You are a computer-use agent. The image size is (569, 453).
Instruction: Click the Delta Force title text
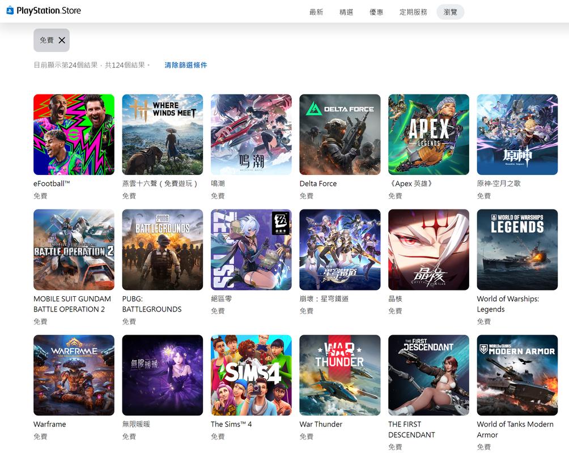319,183
